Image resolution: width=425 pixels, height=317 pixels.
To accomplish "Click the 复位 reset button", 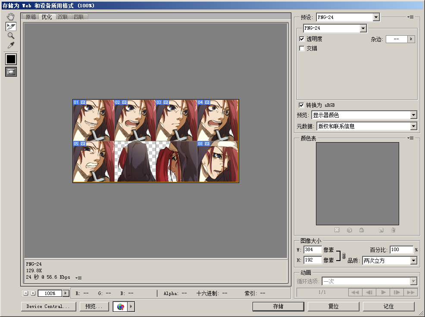I will [x=333, y=306].
